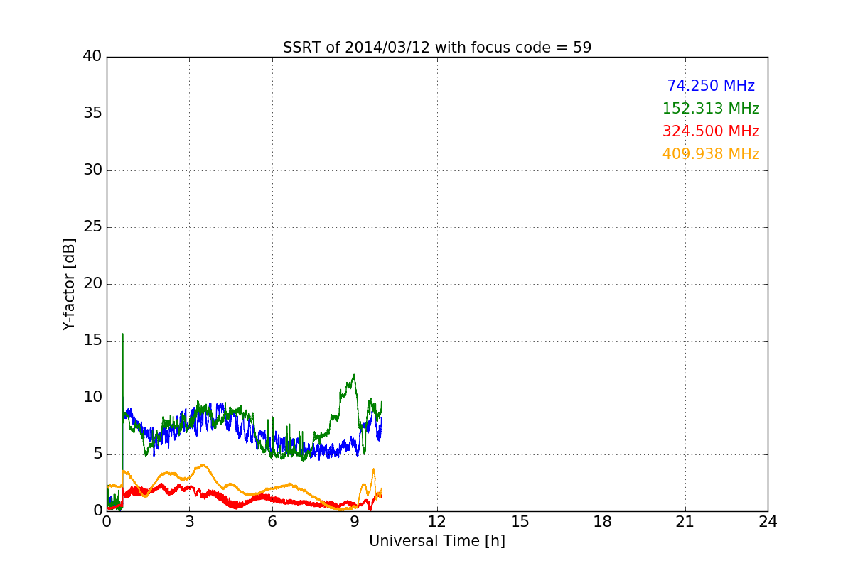Click the plot title mentioning focus code 59

[437, 48]
